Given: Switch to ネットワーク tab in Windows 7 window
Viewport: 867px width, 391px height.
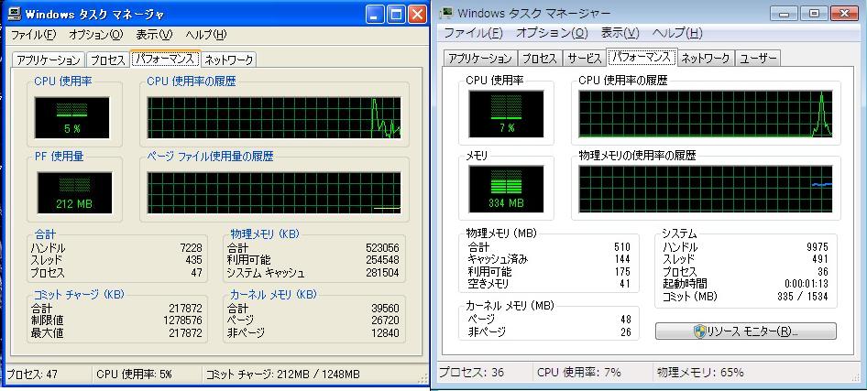Looking at the screenshot, I should point(706,58).
